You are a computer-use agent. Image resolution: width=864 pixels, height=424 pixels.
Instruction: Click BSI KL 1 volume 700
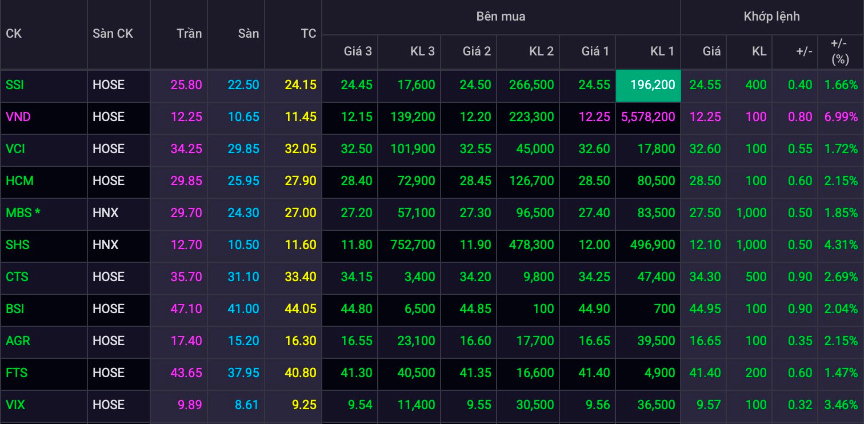[665, 309]
